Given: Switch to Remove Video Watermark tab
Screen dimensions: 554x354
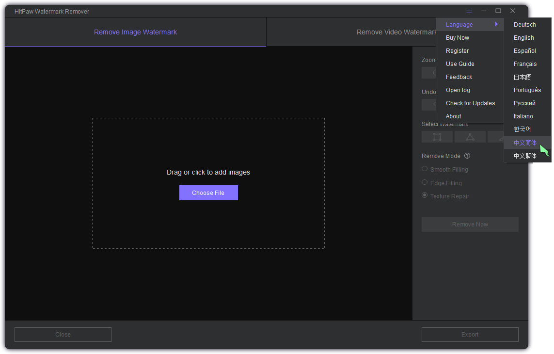Looking at the screenshot, I should pos(349,32).
